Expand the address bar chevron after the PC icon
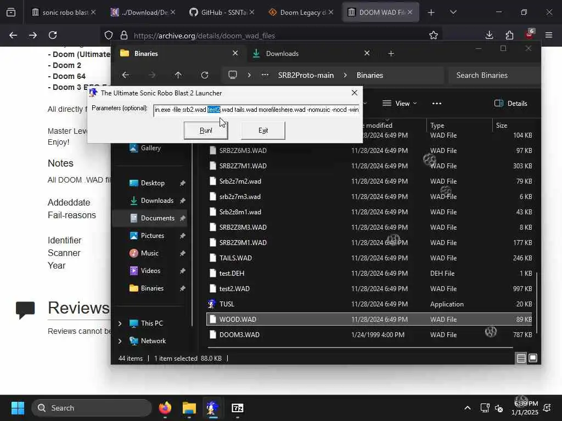 click(x=249, y=75)
